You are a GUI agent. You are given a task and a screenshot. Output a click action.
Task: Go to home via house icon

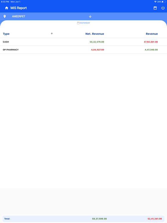click(7, 8)
